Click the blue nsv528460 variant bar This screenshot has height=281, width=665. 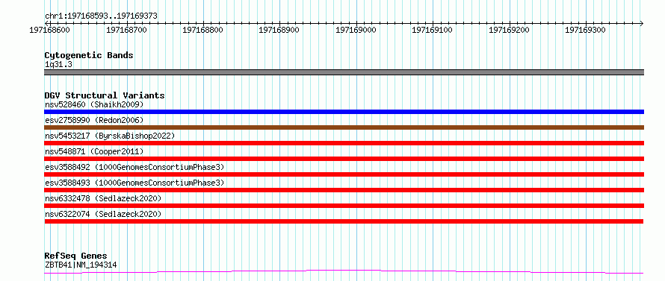point(344,112)
